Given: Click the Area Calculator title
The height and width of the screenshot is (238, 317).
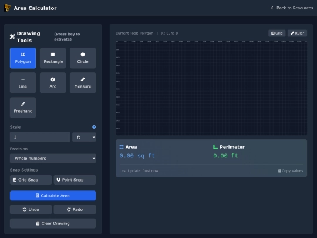Looking at the screenshot, I should click(35, 8).
